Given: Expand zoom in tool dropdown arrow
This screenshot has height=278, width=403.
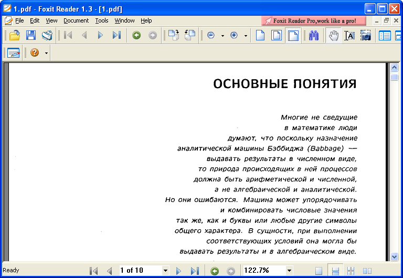Looking at the screenshot, I should 246,36.
